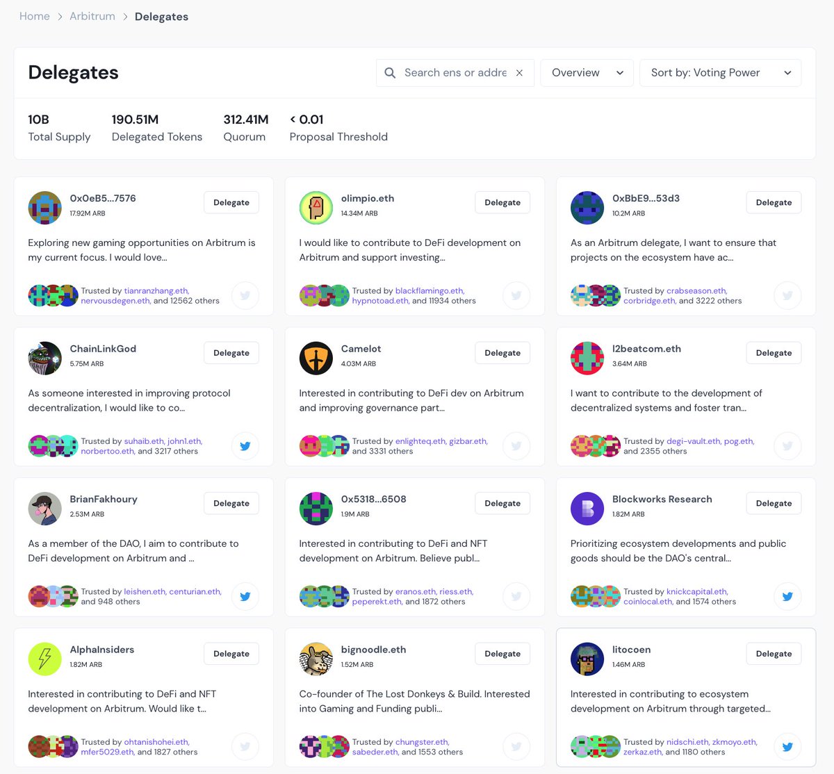Open Twitter profile of BrianFakhoury
834x774 pixels.
click(245, 596)
